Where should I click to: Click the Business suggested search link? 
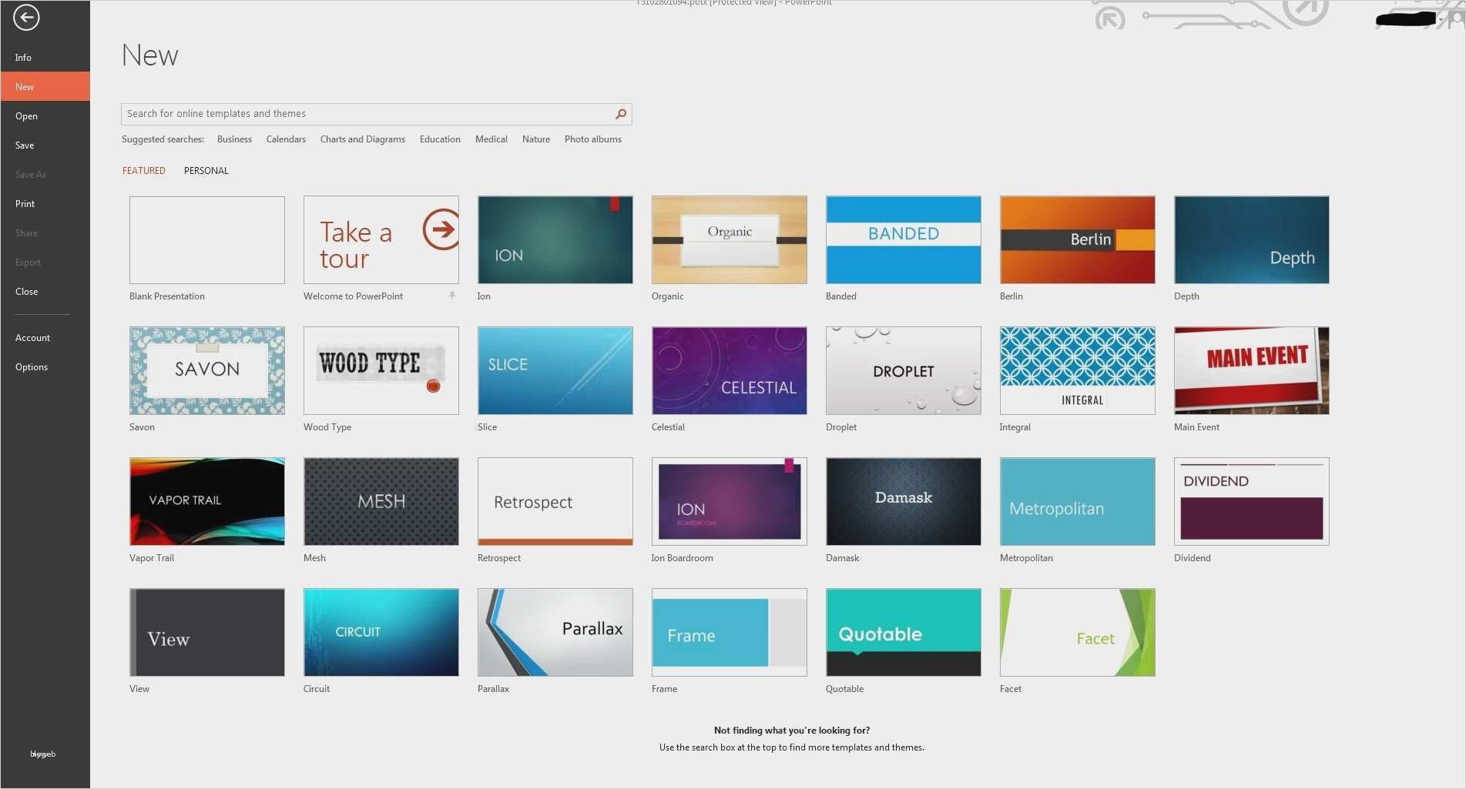point(234,139)
